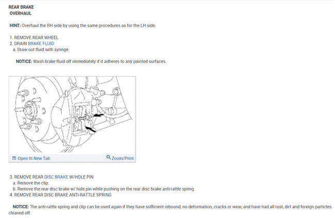Click the OVERHAUL subheading
335x218 pixels.
pos(21,13)
